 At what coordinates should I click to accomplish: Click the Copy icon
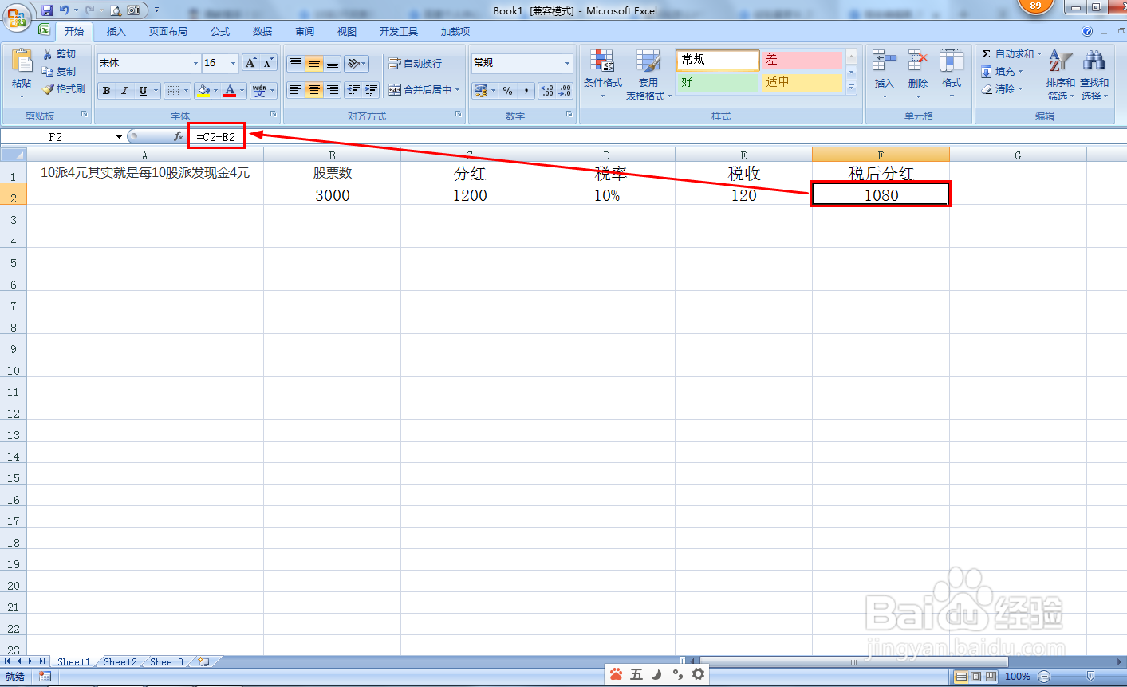tap(48, 72)
